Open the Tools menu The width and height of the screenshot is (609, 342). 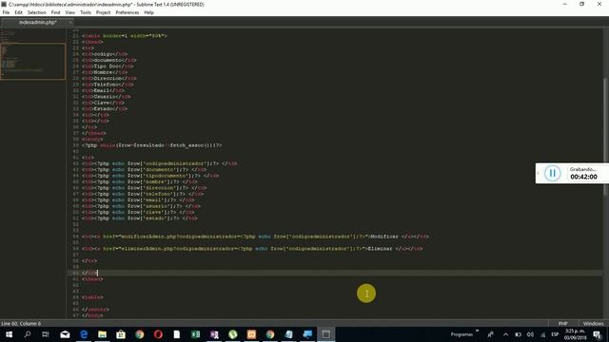[x=86, y=12]
